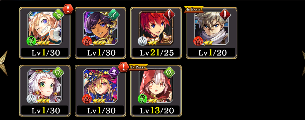
Task: Click fire element icon on purple-haired card
Action: point(87,41)
